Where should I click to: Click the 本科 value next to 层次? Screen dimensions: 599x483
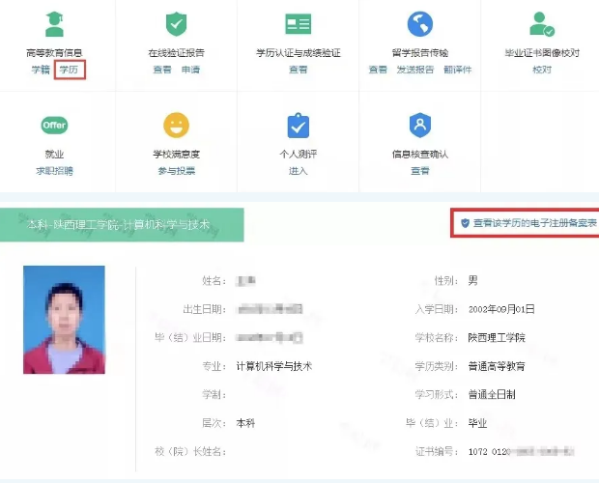[x=245, y=423]
